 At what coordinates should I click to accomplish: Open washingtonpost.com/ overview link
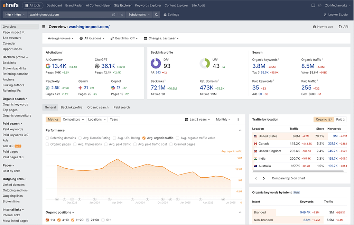89,27
